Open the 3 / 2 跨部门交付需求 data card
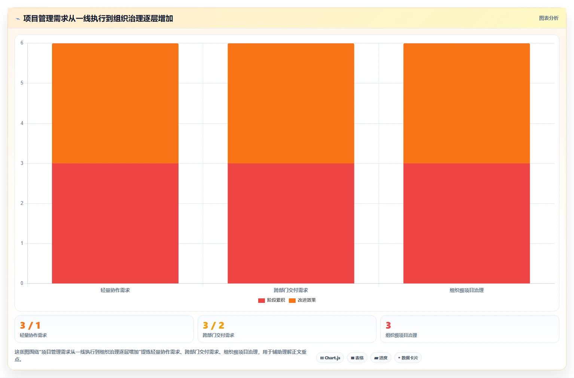The width and height of the screenshot is (574, 378). click(287, 329)
